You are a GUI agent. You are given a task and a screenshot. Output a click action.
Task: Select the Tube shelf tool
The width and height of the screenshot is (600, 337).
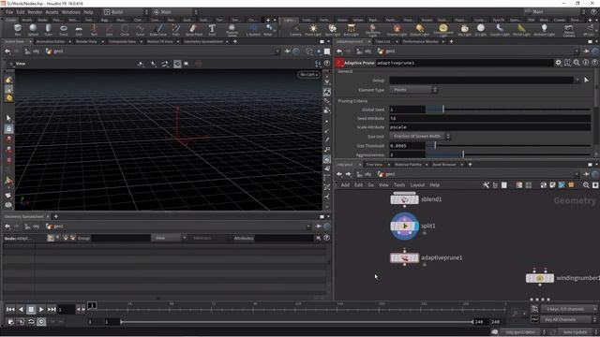pyautogui.click(x=48, y=29)
